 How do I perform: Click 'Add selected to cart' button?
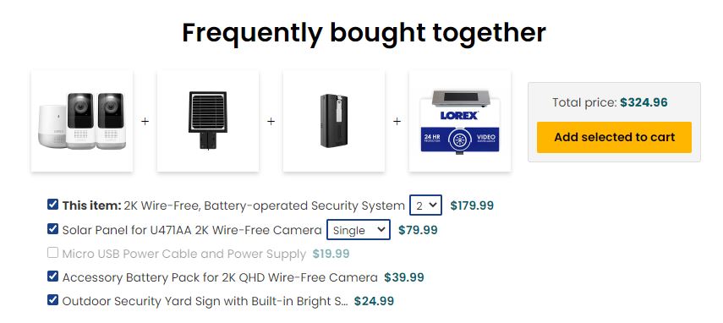(614, 137)
